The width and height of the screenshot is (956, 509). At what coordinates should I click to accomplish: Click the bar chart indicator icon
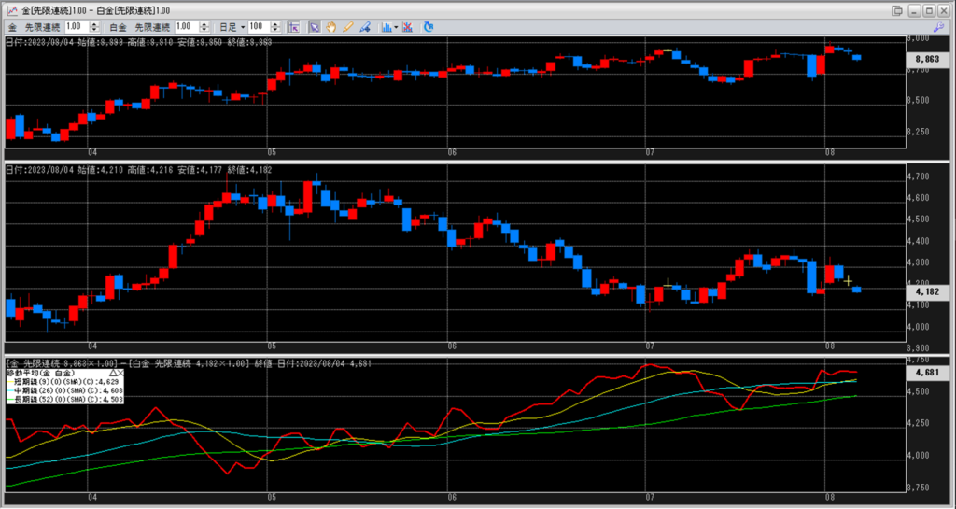[x=387, y=27]
